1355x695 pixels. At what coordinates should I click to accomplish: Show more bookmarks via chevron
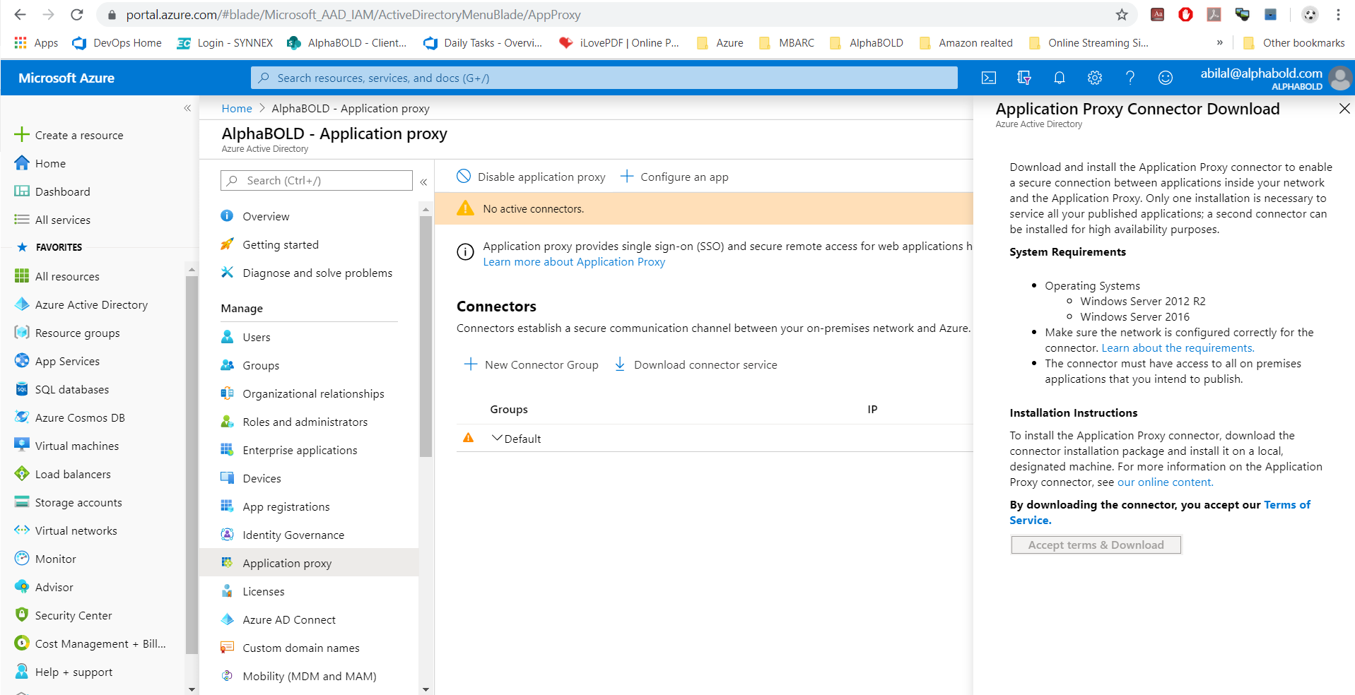click(x=1219, y=42)
